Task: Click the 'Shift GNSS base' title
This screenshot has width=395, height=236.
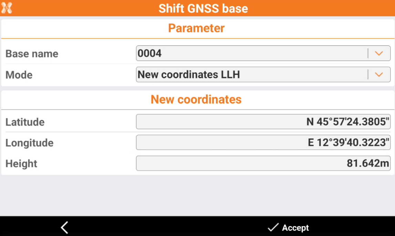Action: coord(203,8)
